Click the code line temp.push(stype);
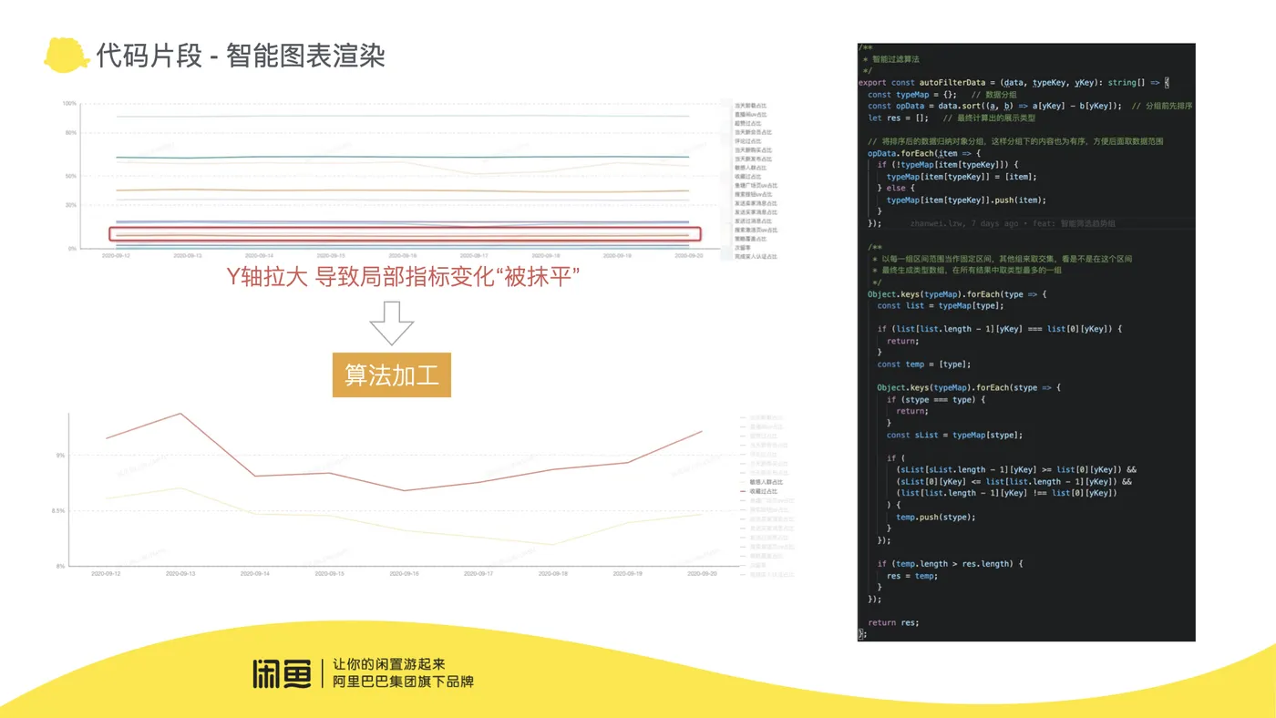Viewport: 1276px width, 718px height. [x=935, y=517]
